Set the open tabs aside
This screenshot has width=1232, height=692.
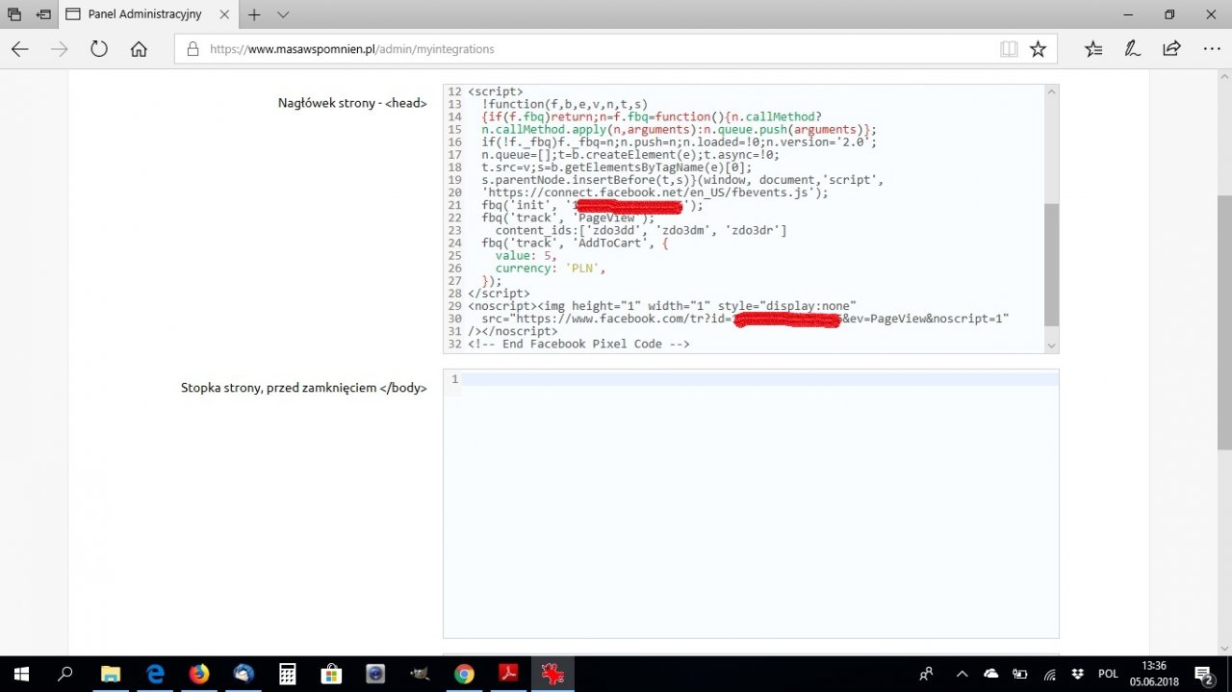point(43,14)
